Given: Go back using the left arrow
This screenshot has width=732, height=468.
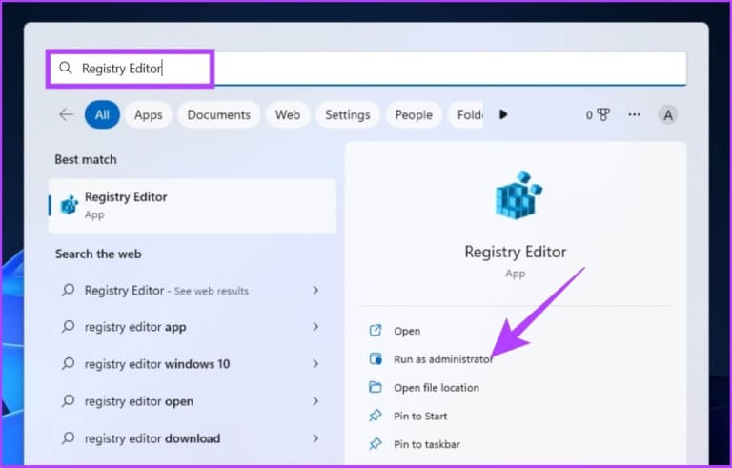Looking at the screenshot, I should tap(66, 114).
